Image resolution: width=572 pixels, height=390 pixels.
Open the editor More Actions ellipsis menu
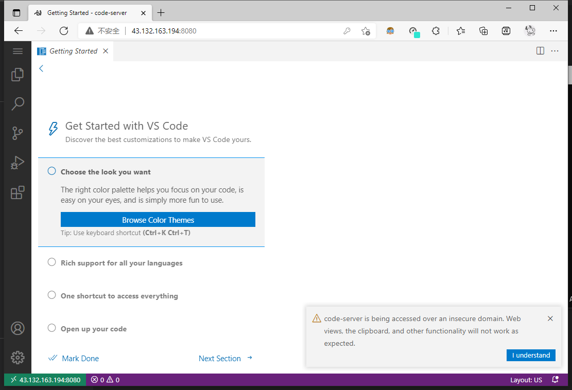pyautogui.click(x=554, y=51)
